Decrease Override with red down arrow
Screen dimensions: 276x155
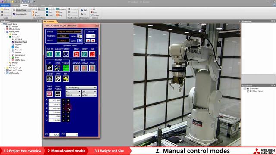[93, 40]
